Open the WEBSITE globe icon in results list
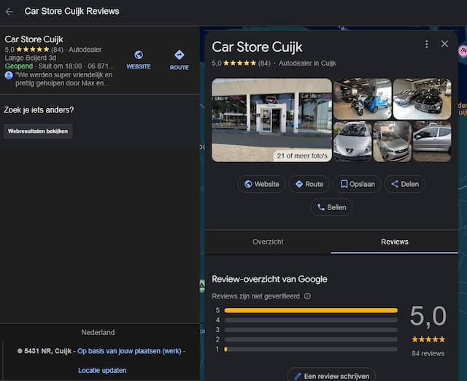The width and height of the screenshot is (467, 381). pos(139,55)
